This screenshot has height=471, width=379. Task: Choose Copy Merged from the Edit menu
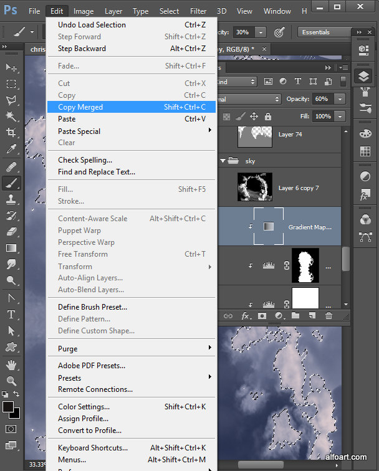(80, 107)
